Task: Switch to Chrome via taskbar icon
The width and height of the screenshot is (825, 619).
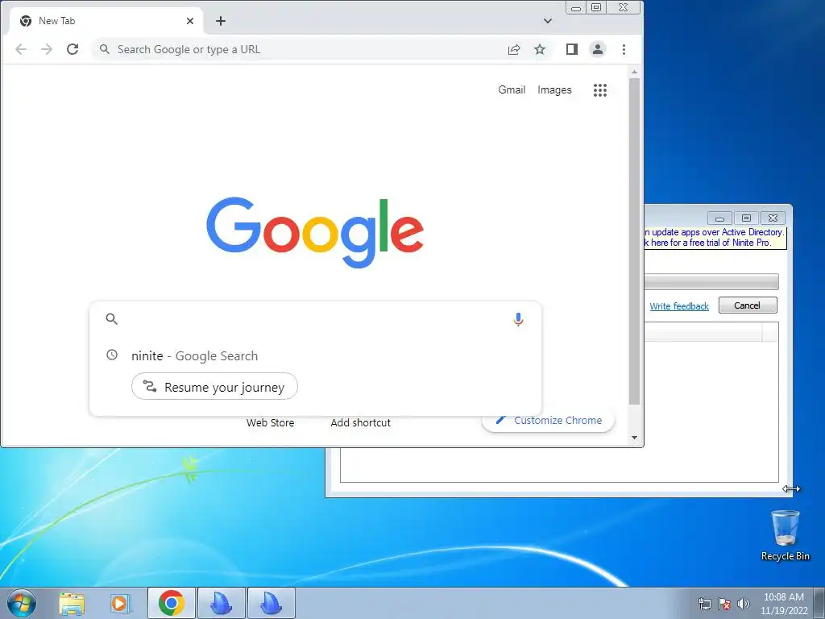Action: (x=172, y=603)
